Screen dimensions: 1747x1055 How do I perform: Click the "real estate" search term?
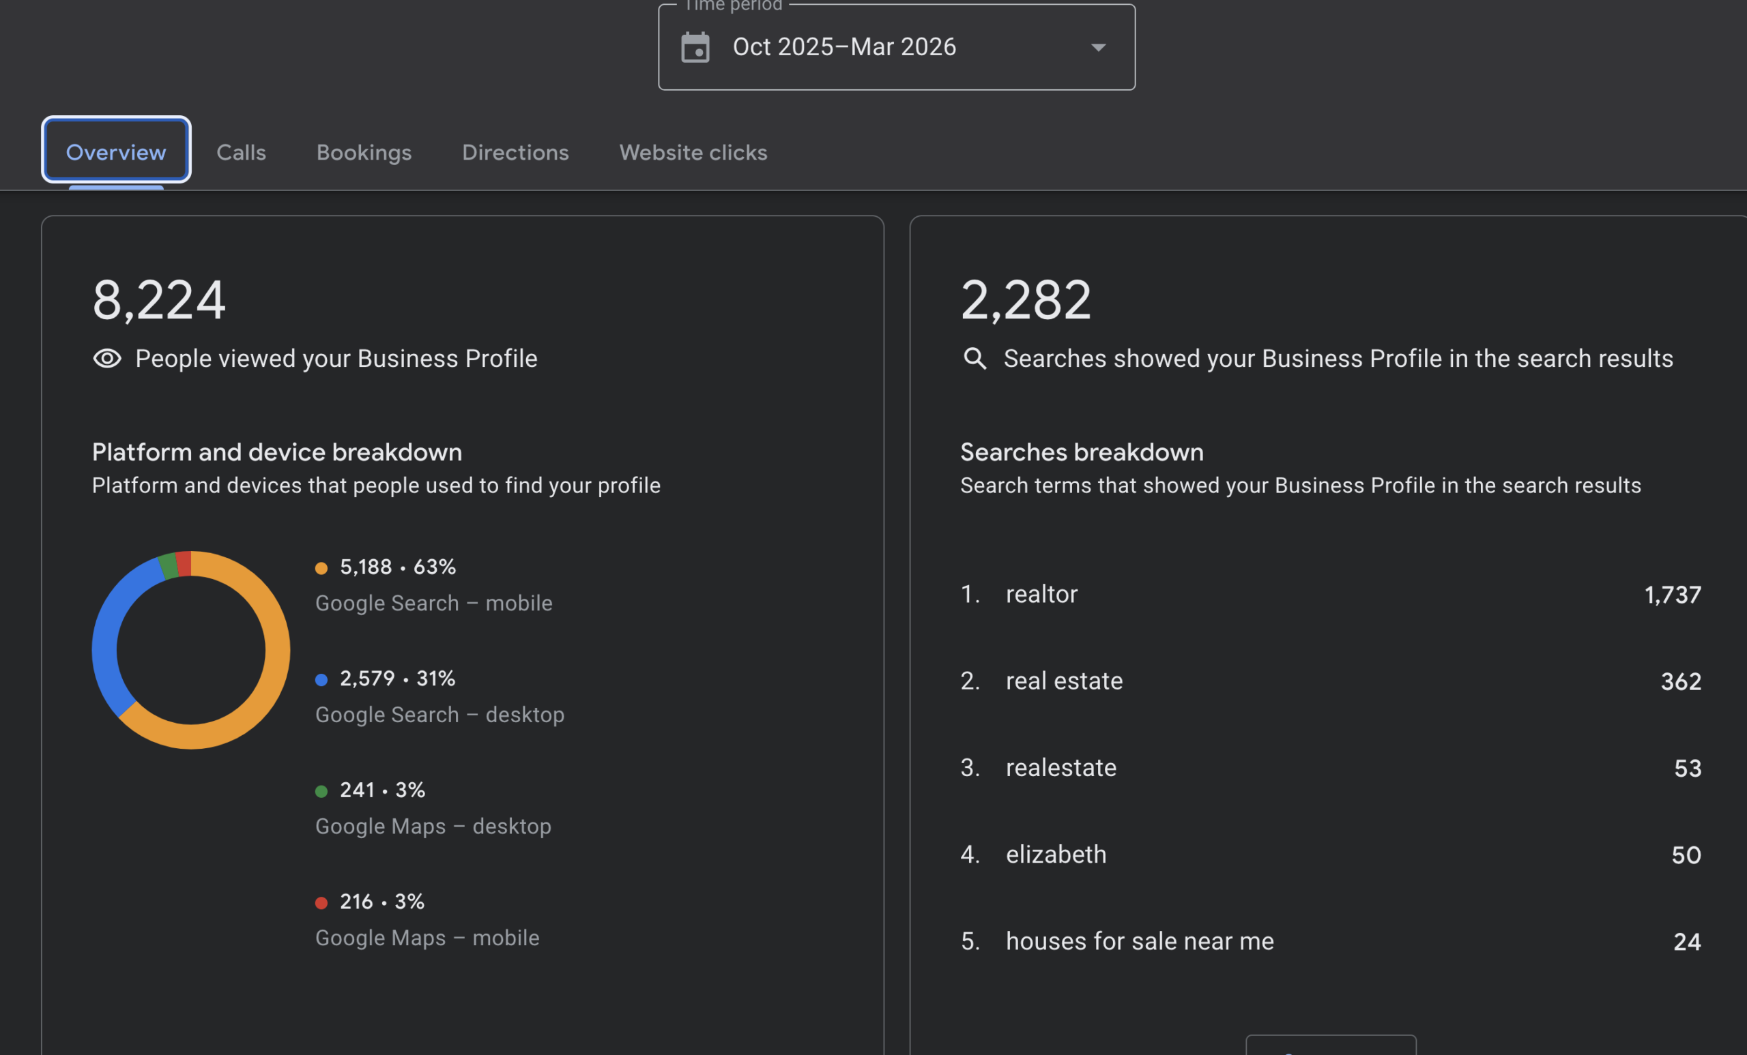[x=1063, y=681]
